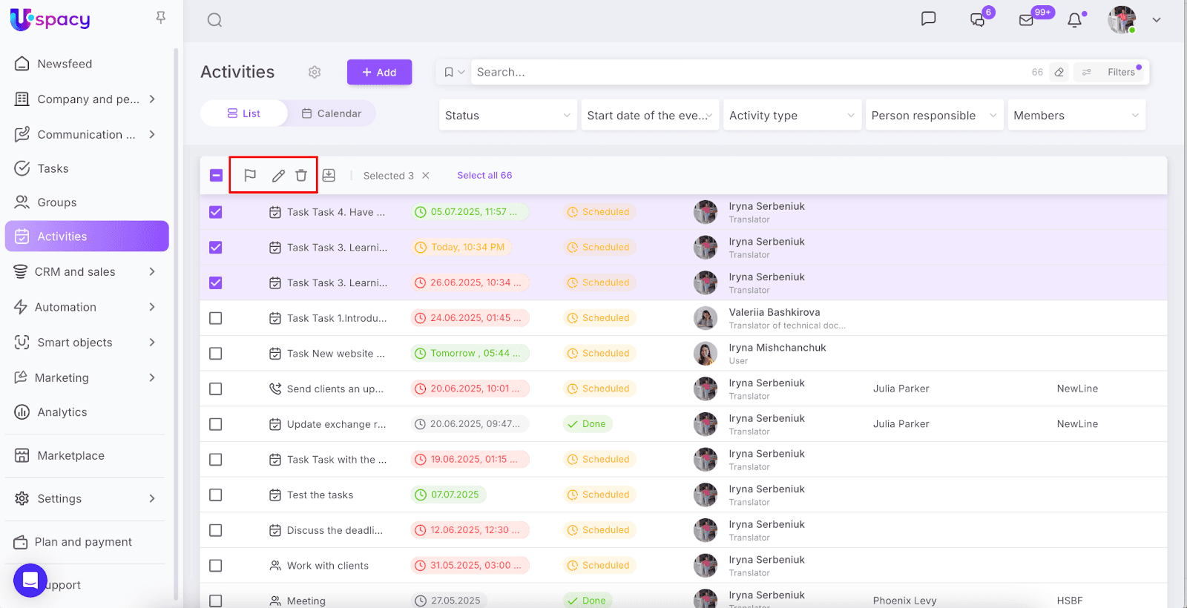Pin the sidebar with the pin icon
The image size is (1187, 608).
[160, 18]
